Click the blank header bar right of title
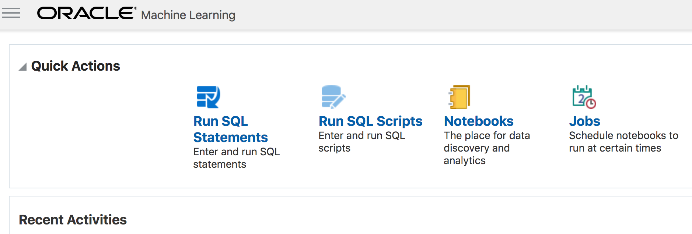Viewport: 692px width, 234px height. 461,15
